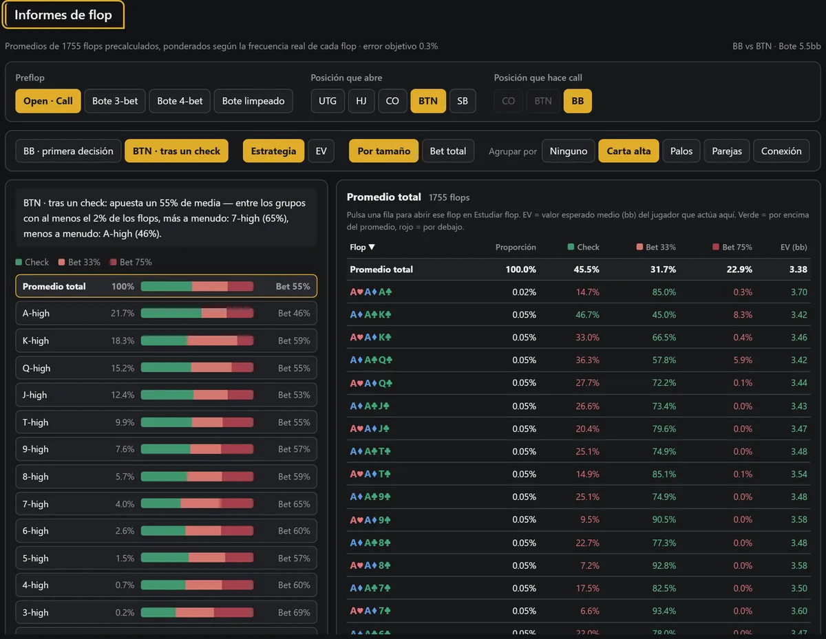
Task: Click the Bet 75% legend swatch
Action: (112, 262)
